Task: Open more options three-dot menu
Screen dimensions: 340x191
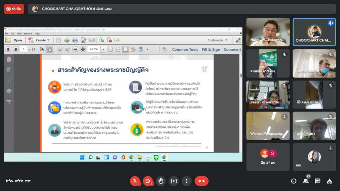Action: pyautogui.click(x=187, y=181)
